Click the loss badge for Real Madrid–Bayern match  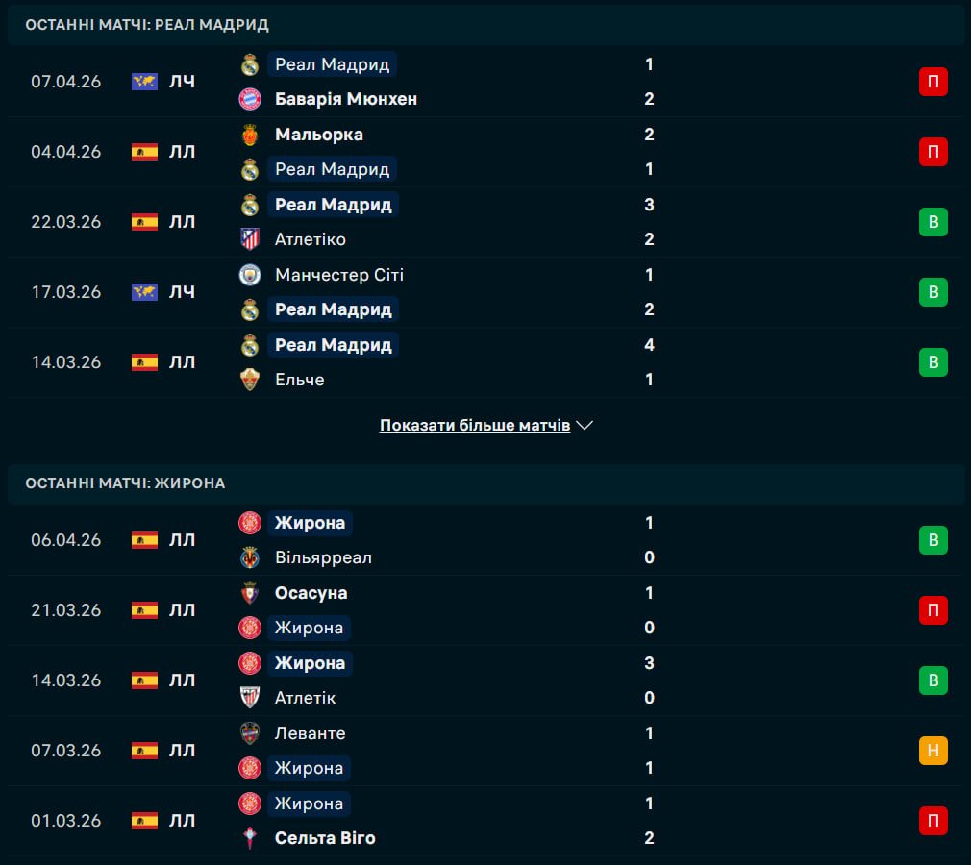pyautogui.click(x=933, y=82)
